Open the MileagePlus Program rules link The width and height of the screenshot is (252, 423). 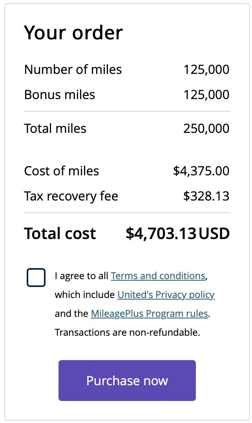coord(150,313)
